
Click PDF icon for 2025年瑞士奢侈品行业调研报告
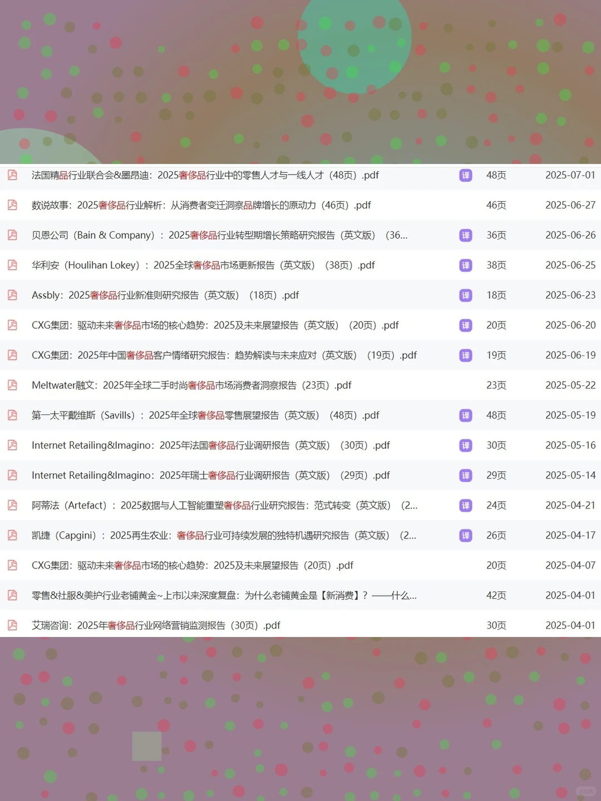(12, 476)
